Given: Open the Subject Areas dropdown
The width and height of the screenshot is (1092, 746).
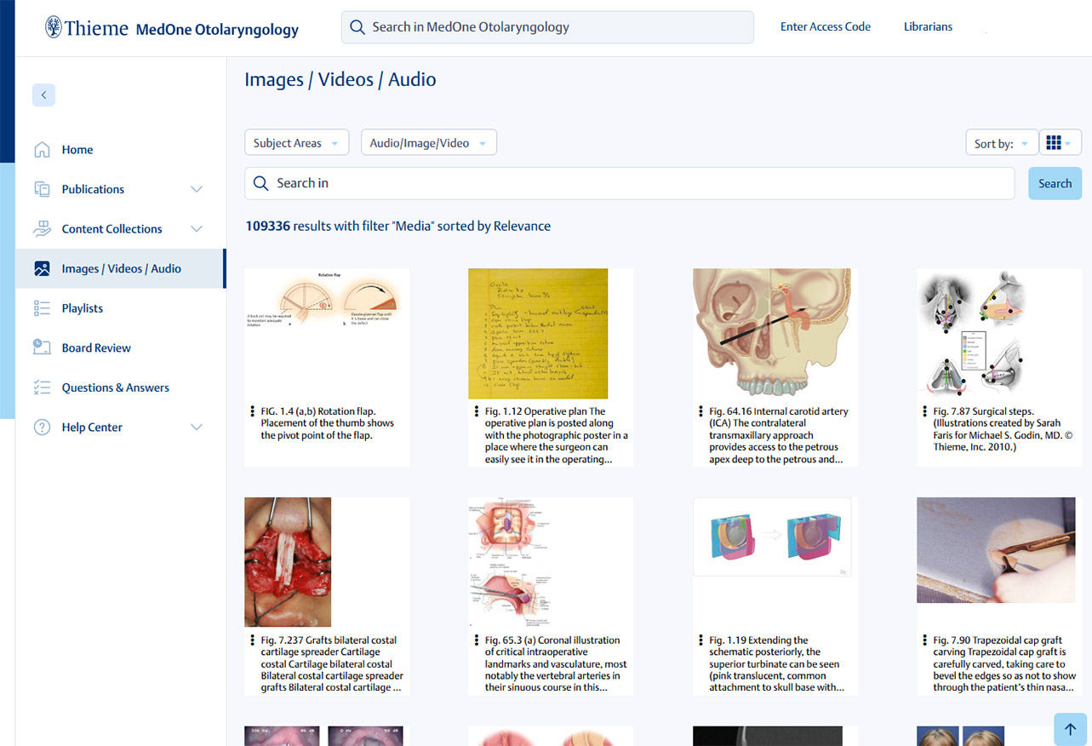Looking at the screenshot, I should 296,143.
